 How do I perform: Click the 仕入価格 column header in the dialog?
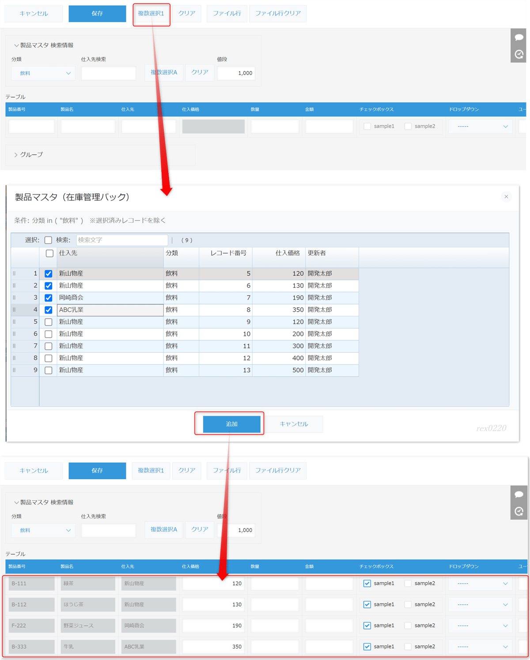point(279,257)
